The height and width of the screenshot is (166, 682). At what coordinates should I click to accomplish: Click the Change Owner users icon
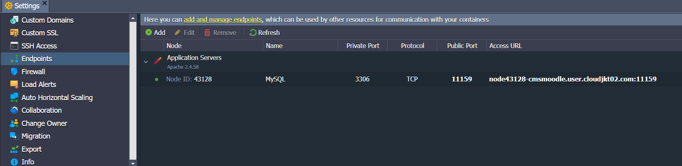pyautogui.click(x=14, y=123)
